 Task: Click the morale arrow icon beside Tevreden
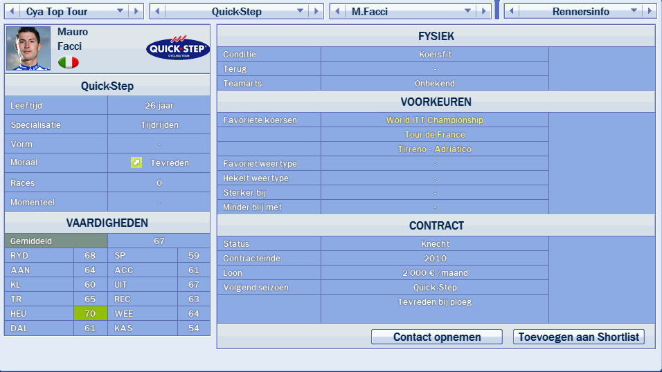pos(136,163)
